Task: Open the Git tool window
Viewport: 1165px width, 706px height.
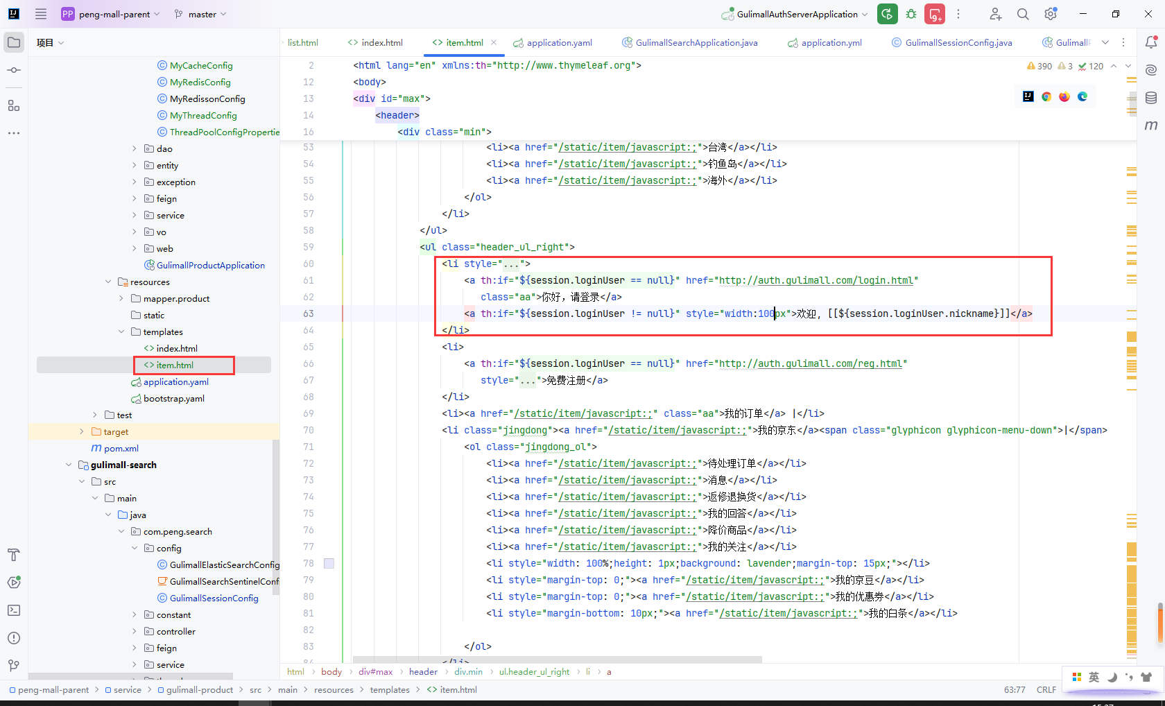Action: [x=14, y=666]
